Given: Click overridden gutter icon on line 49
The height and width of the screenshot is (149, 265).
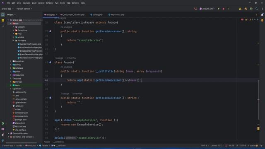Looking at the screenshot, I should (50, 98).
